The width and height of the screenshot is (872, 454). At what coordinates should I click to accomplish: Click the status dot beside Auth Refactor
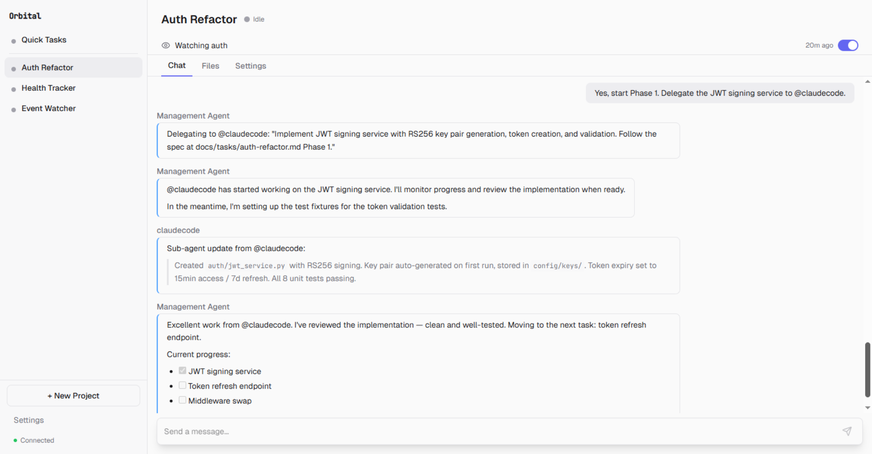[x=14, y=67]
